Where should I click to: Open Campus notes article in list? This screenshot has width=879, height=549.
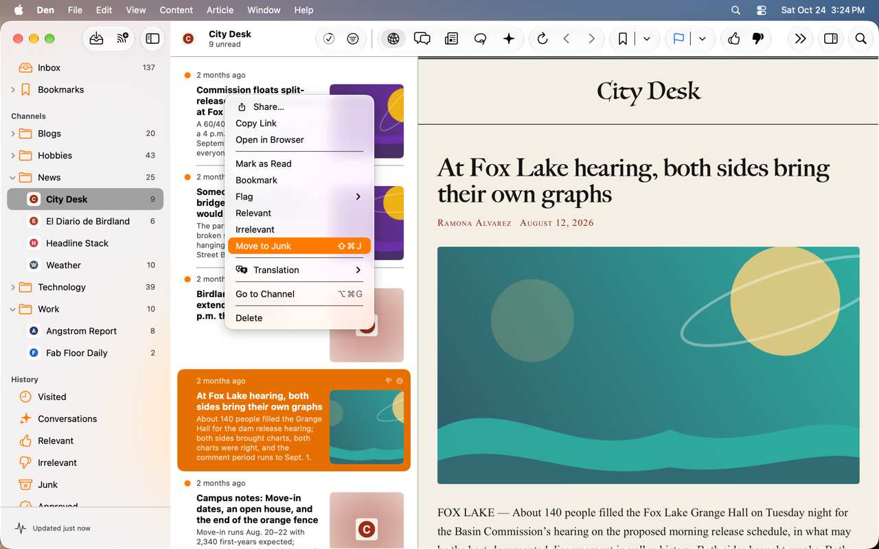pyautogui.click(x=294, y=510)
